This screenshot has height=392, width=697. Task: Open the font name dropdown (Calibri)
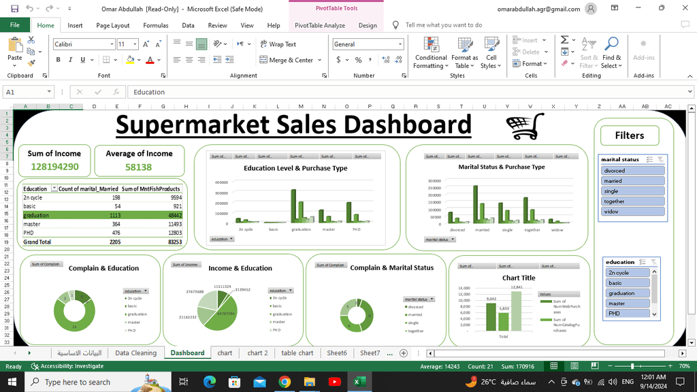[112, 44]
